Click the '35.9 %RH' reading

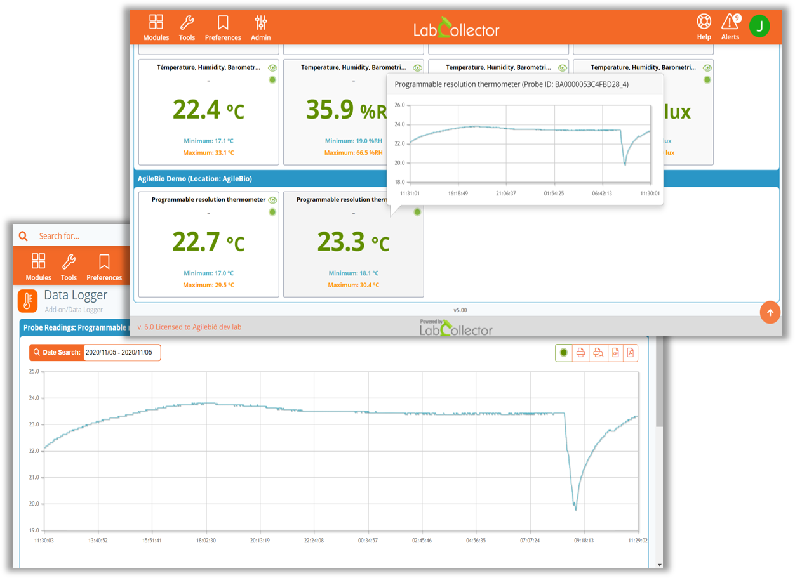click(347, 110)
